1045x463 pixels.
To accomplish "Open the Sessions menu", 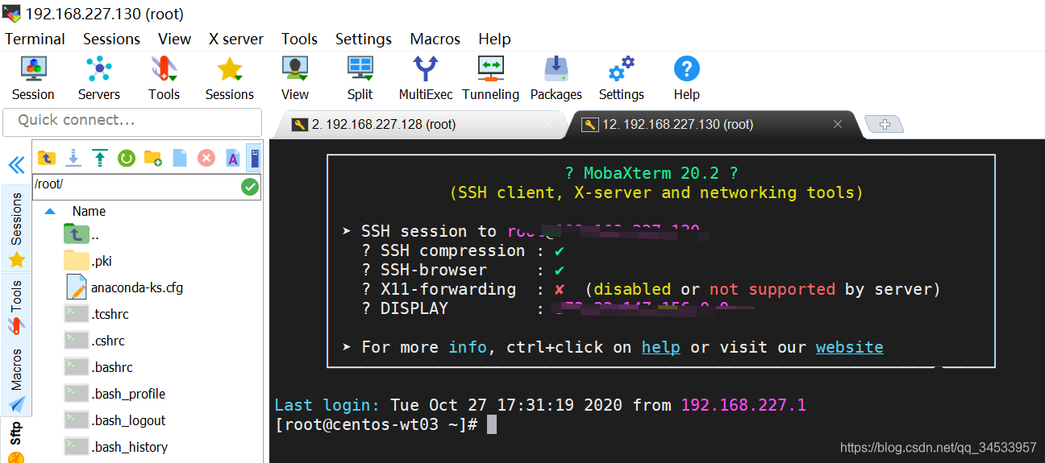I will coord(111,39).
